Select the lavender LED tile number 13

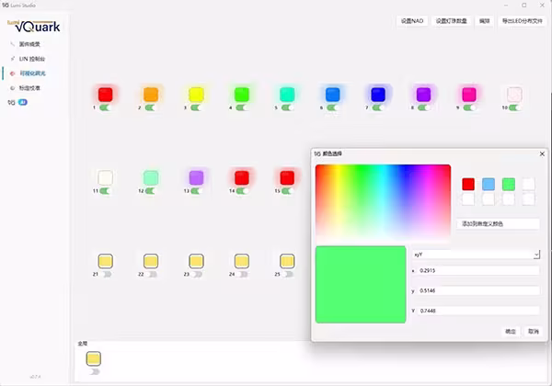[196, 178]
